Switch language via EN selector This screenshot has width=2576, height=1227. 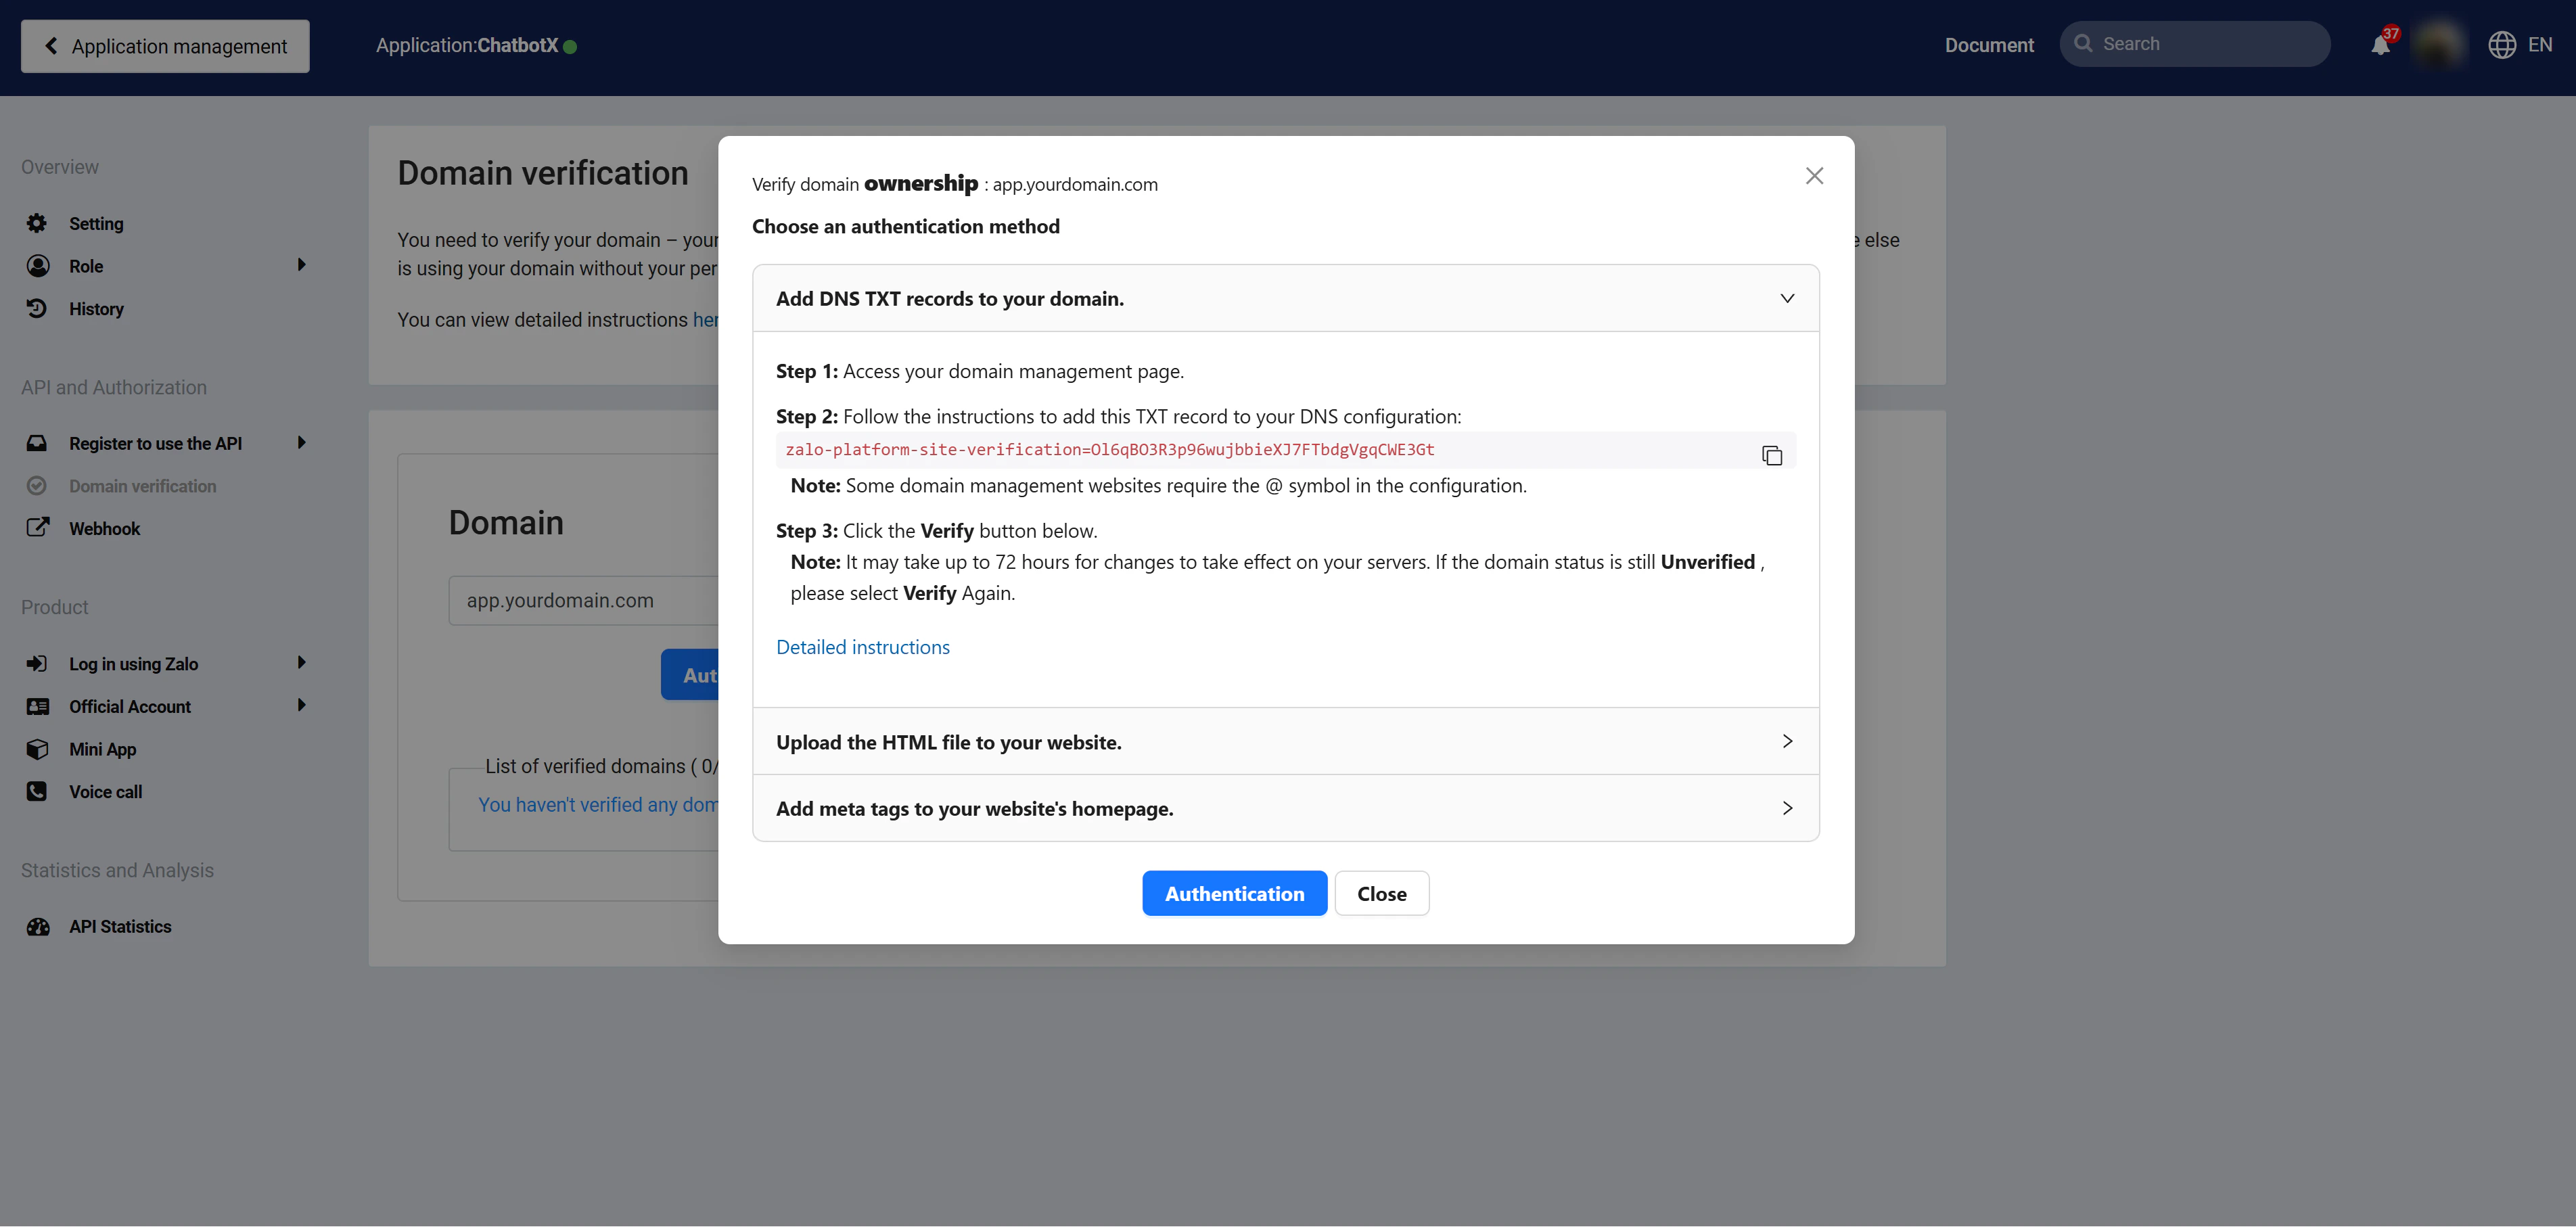[2540, 45]
